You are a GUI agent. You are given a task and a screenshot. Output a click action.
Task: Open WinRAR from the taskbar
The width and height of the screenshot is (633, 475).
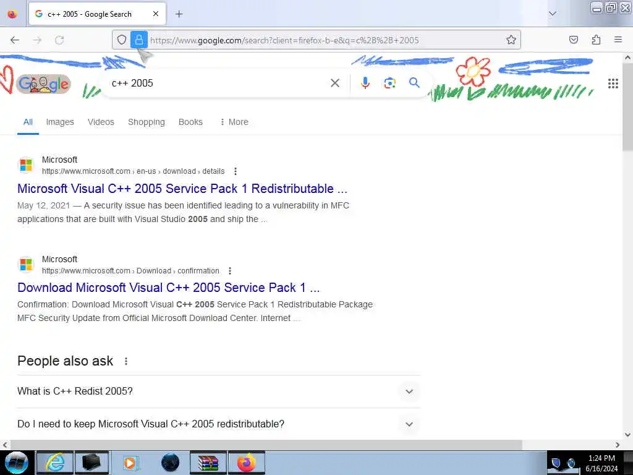(208, 463)
